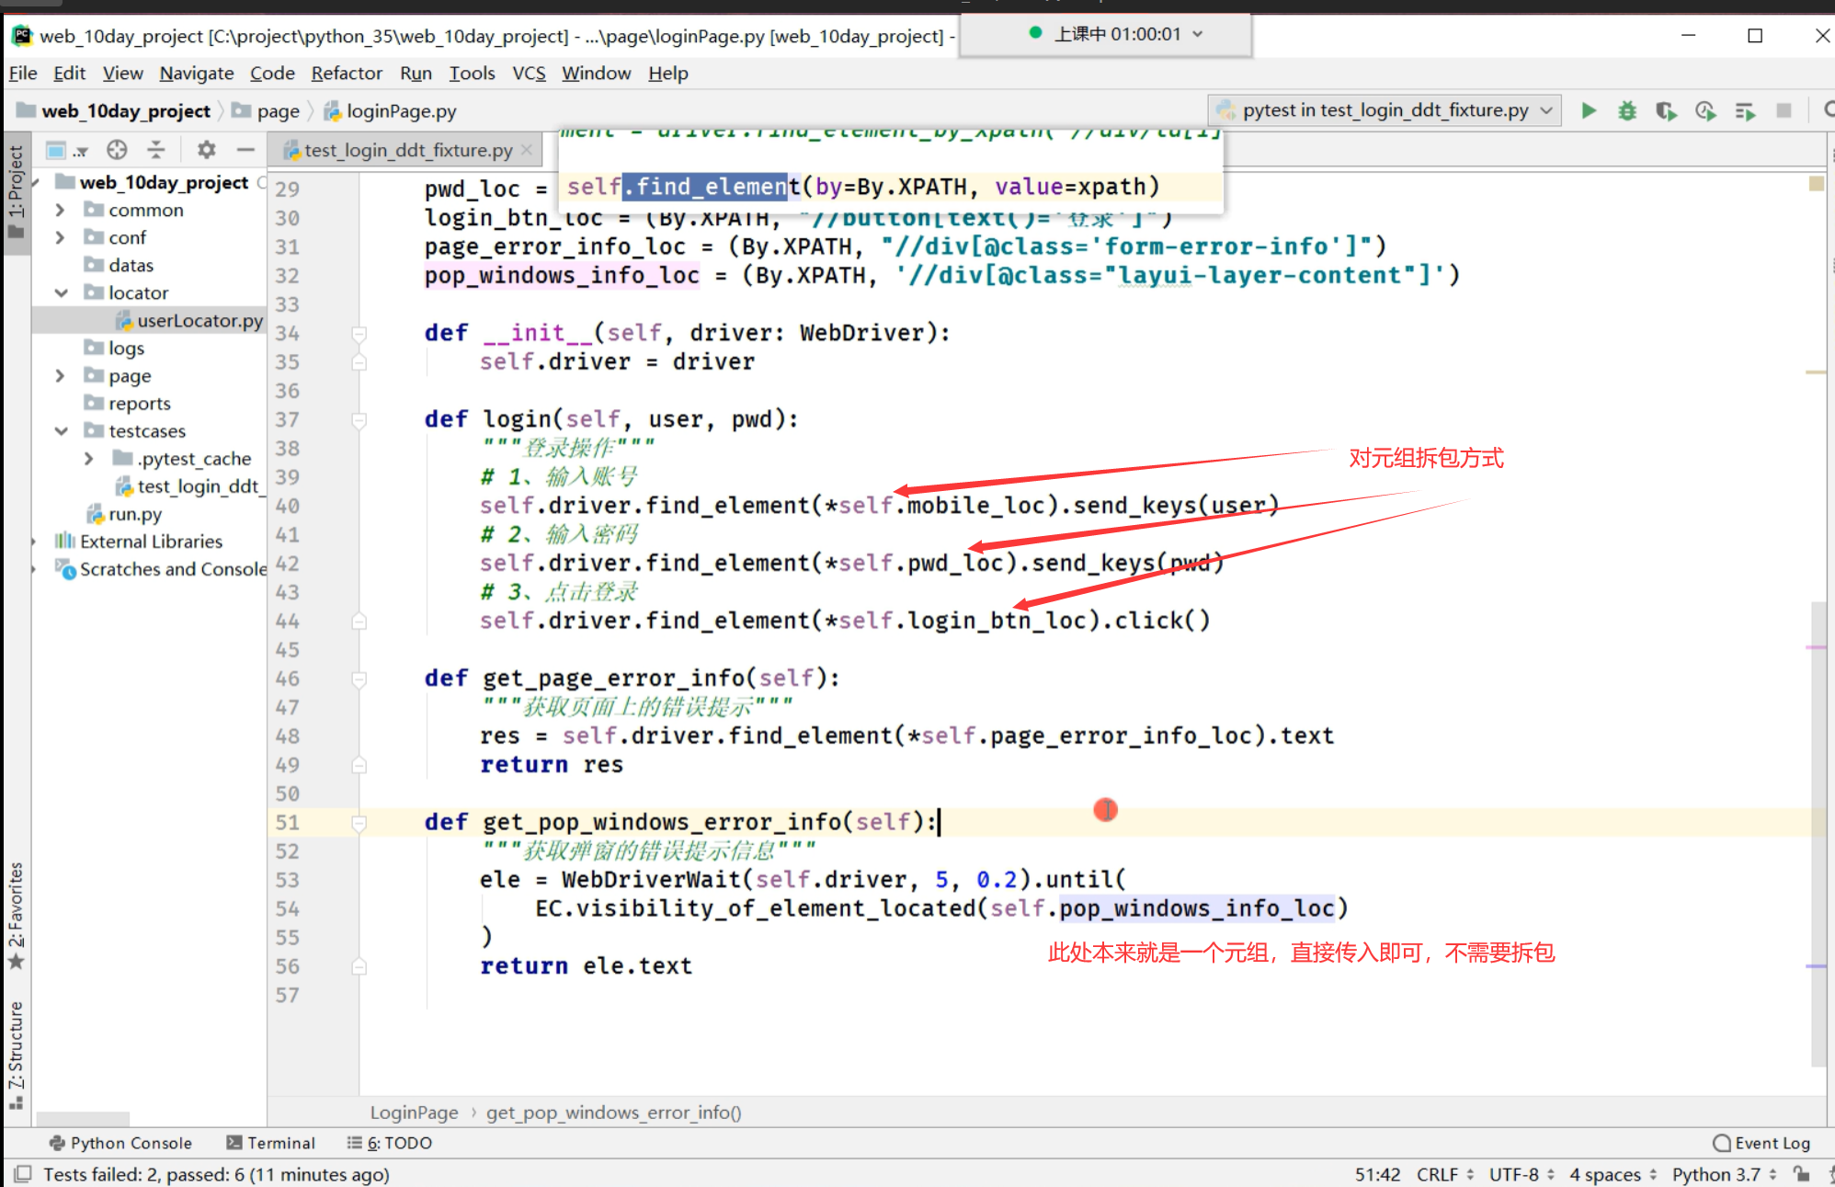Run the pytest configuration with the green play icon
Image resolution: width=1835 pixels, height=1187 pixels.
[1589, 111]
